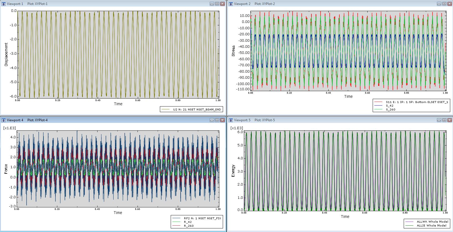Click the -110.00 tick label on Stress axis

[x=243, y=89]
